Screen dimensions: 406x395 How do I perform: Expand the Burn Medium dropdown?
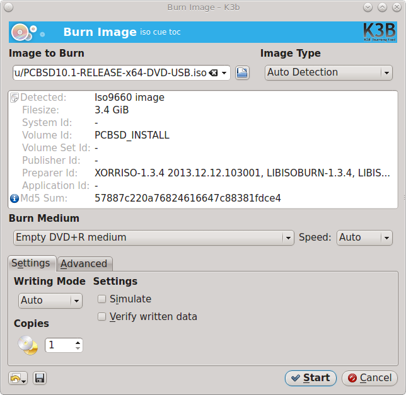(154, 238)
